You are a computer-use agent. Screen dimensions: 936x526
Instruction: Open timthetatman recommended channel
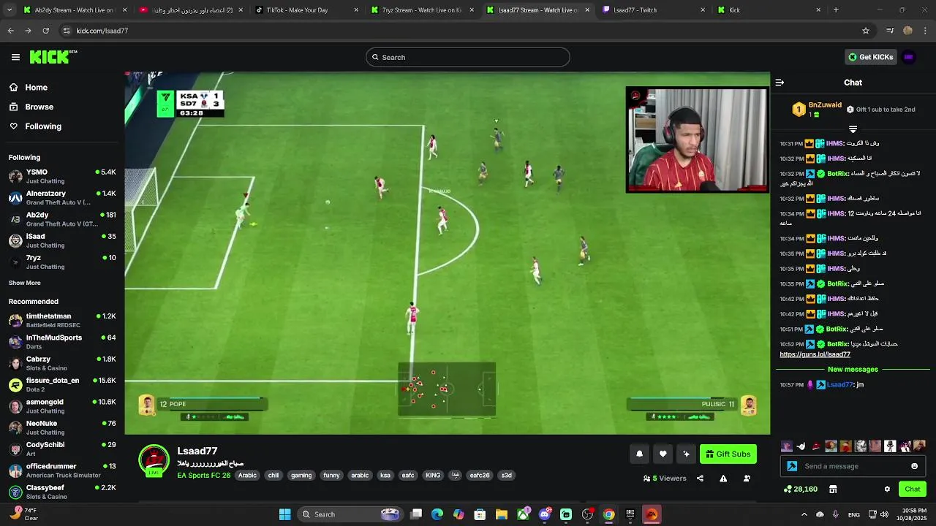click(62, 320)
